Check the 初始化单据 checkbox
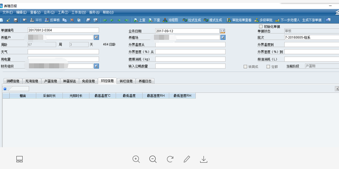339x169 pixels. 261,26
